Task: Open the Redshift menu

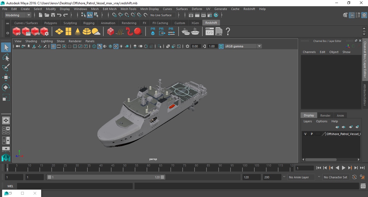Action: (x=249, y=9)
